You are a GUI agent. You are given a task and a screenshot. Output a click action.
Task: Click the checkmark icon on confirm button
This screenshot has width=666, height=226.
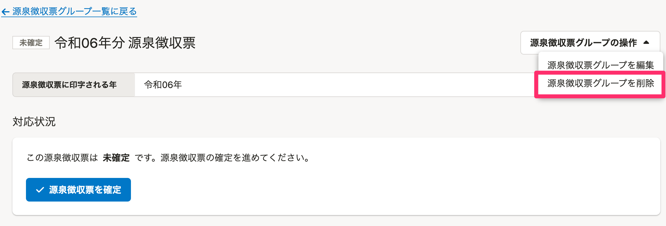tap(40, 190)
